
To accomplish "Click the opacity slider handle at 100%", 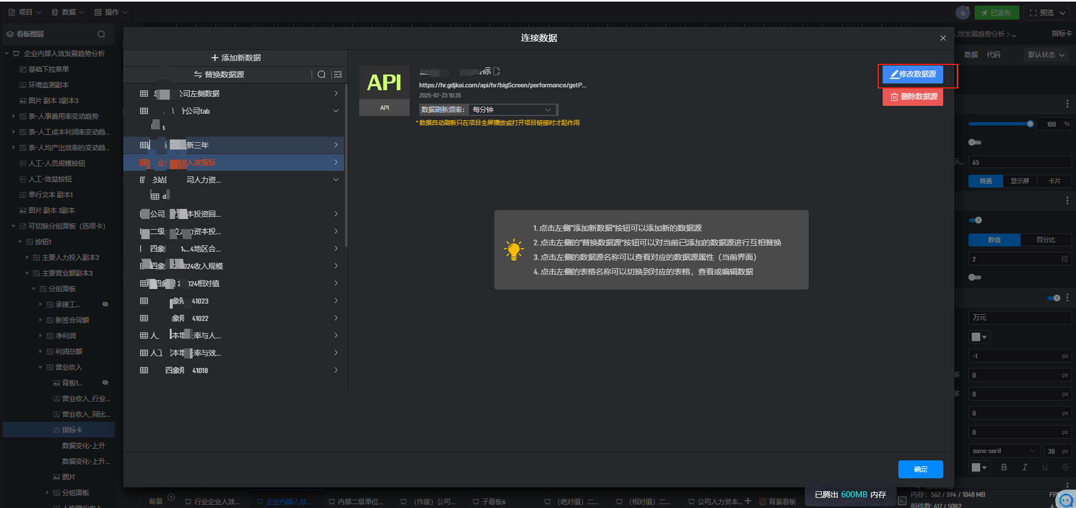I will (1030, 124).
